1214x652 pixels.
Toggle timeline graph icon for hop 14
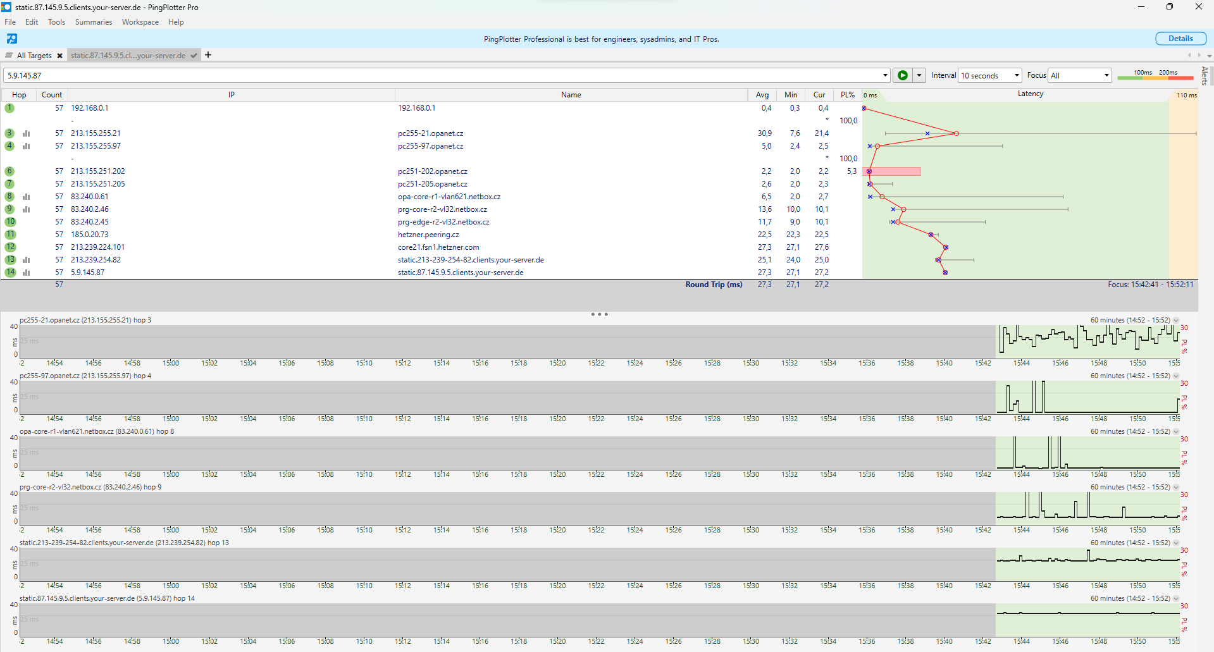(x=27, y=273)
